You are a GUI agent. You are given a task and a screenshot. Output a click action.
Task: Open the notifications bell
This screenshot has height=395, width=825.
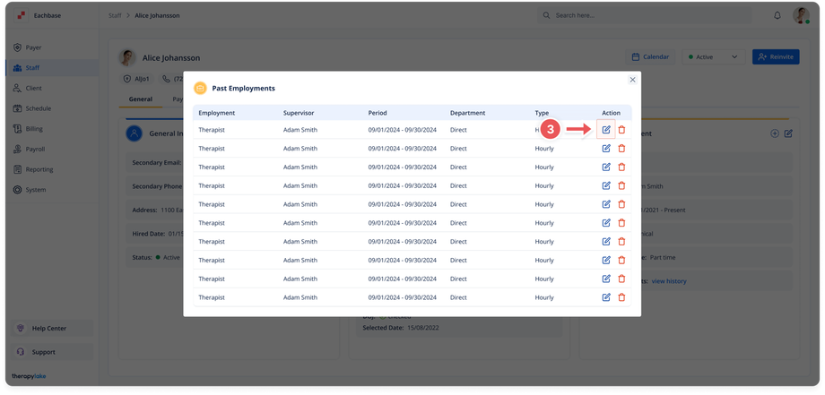click(777, 15)
